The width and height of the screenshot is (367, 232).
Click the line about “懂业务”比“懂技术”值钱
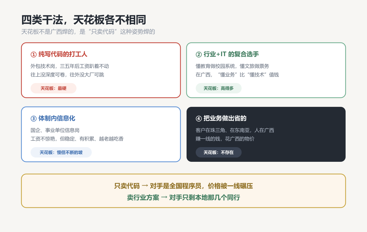pyautogui.click(x=237, y=75)
